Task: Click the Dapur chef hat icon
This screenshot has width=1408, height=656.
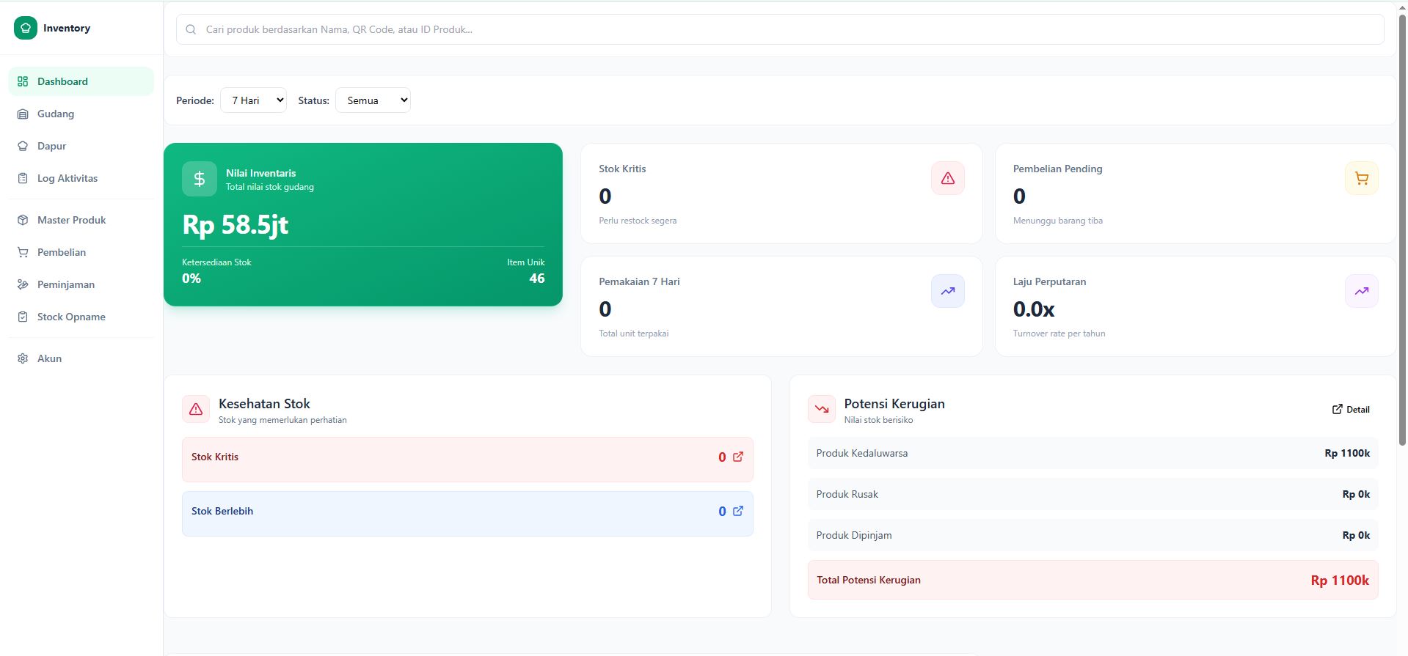Action: tap(23, 146)
